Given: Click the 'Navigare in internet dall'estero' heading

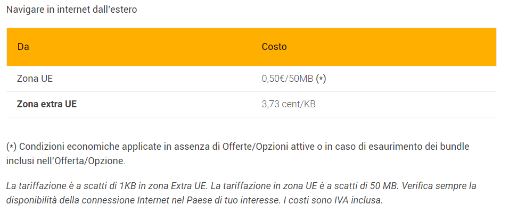Looking at the screenshot, I should [x=72, y=10].
